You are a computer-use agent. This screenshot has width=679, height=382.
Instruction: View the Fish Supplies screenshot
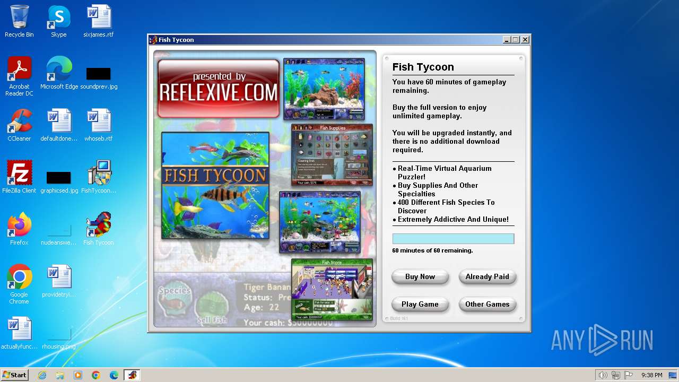(332, 155)
